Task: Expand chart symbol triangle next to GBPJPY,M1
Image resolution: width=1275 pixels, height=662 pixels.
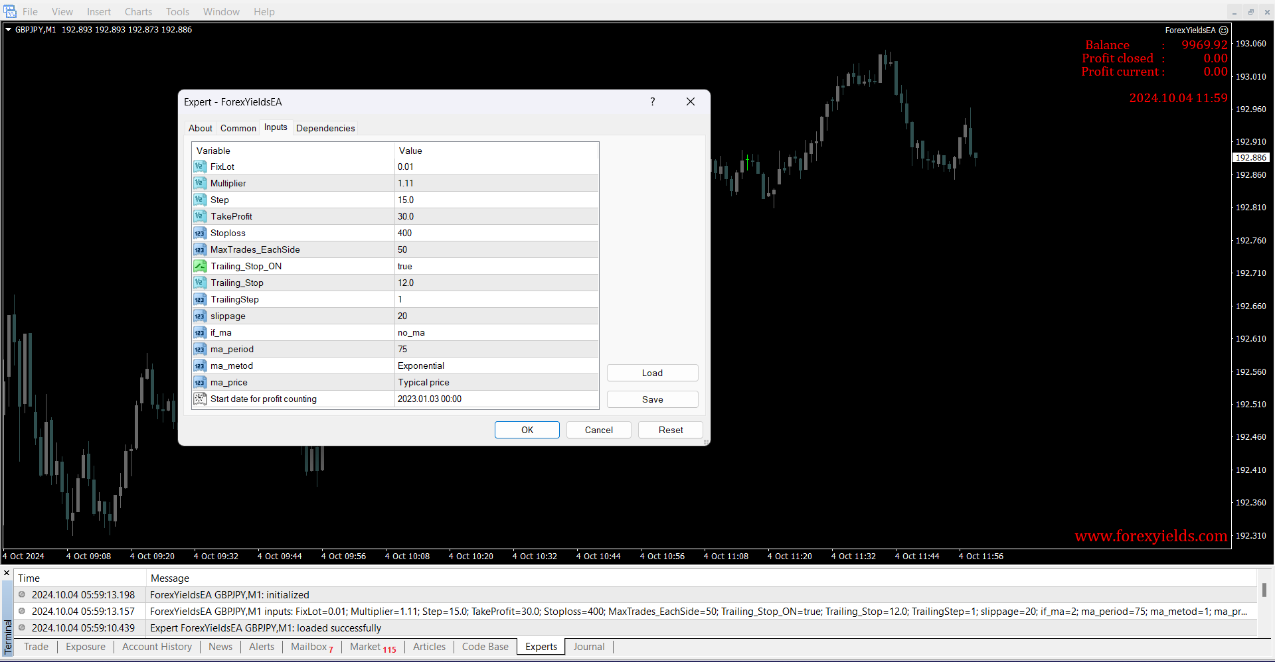Action: coord(9,30)
